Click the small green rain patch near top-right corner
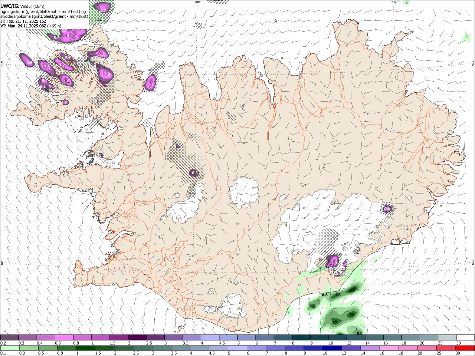The width and height of the screenshot is (475, 356). 466,37
